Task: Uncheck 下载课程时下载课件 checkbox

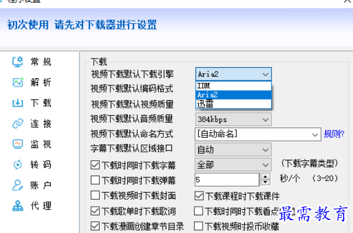Action: (199, 196)
